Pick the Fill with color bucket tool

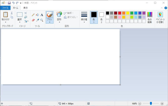click(x=37, y=15)
